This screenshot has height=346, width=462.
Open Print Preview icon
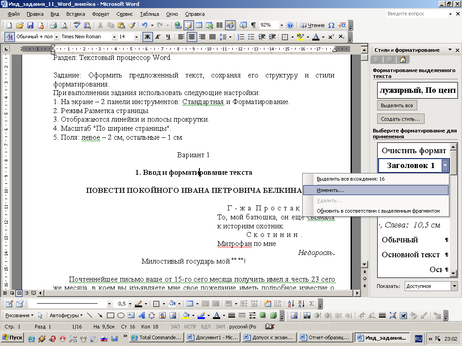pyautogui.click(x=64, y=25)
